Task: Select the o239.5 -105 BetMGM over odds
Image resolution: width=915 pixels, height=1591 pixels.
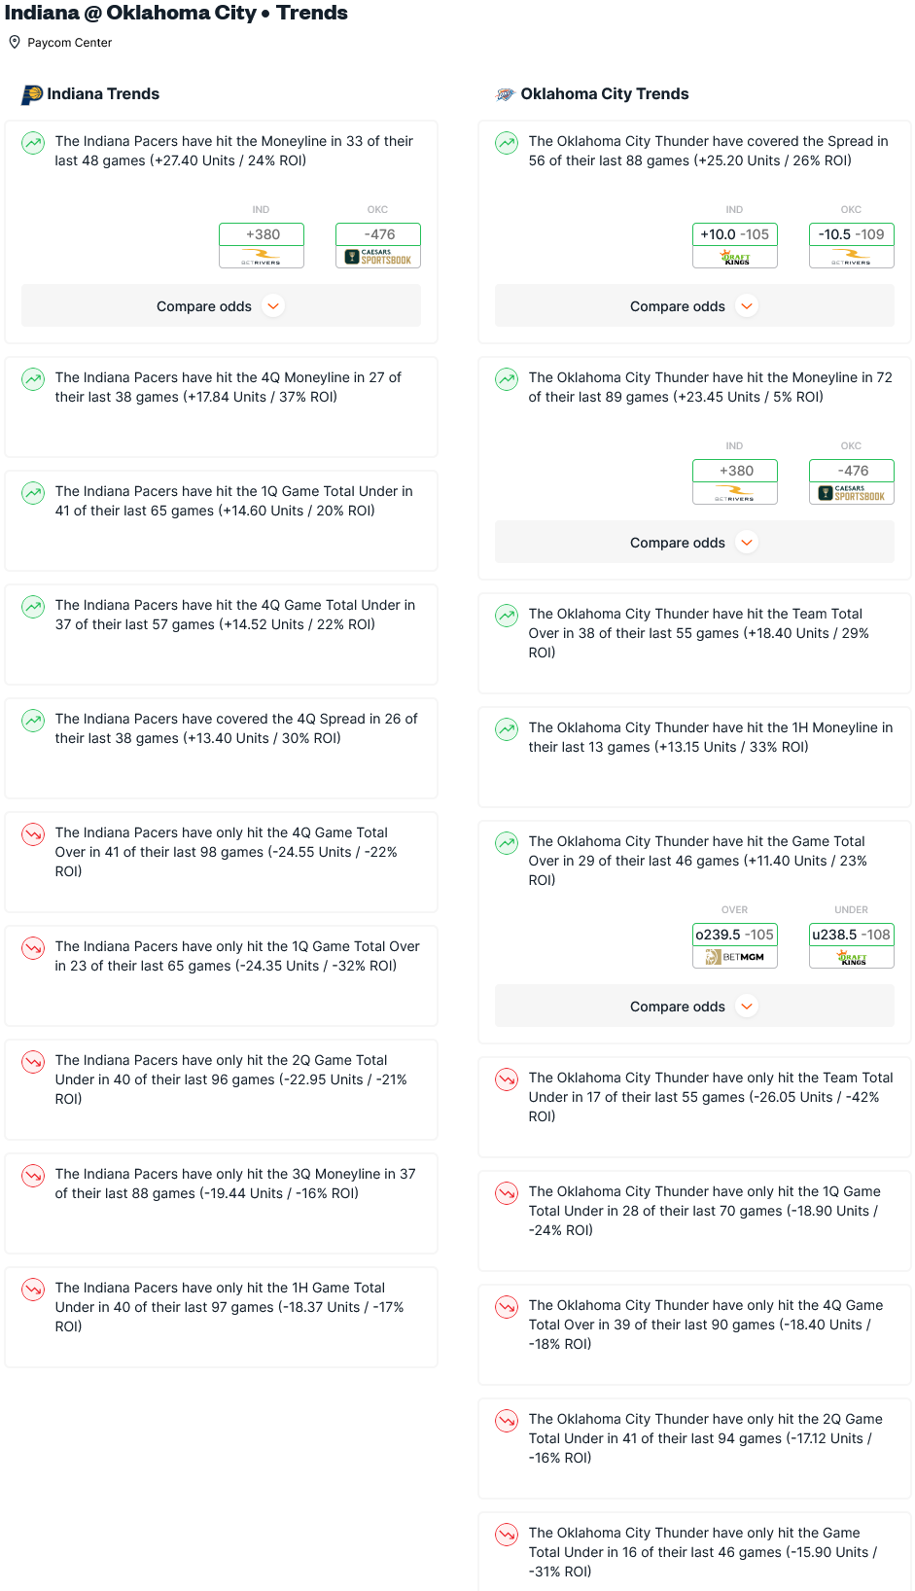Action: click(x=735, y=945)
